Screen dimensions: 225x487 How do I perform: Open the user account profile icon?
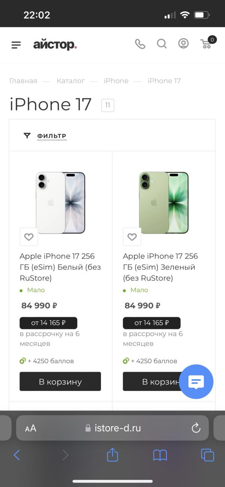(x=183, y=44)
